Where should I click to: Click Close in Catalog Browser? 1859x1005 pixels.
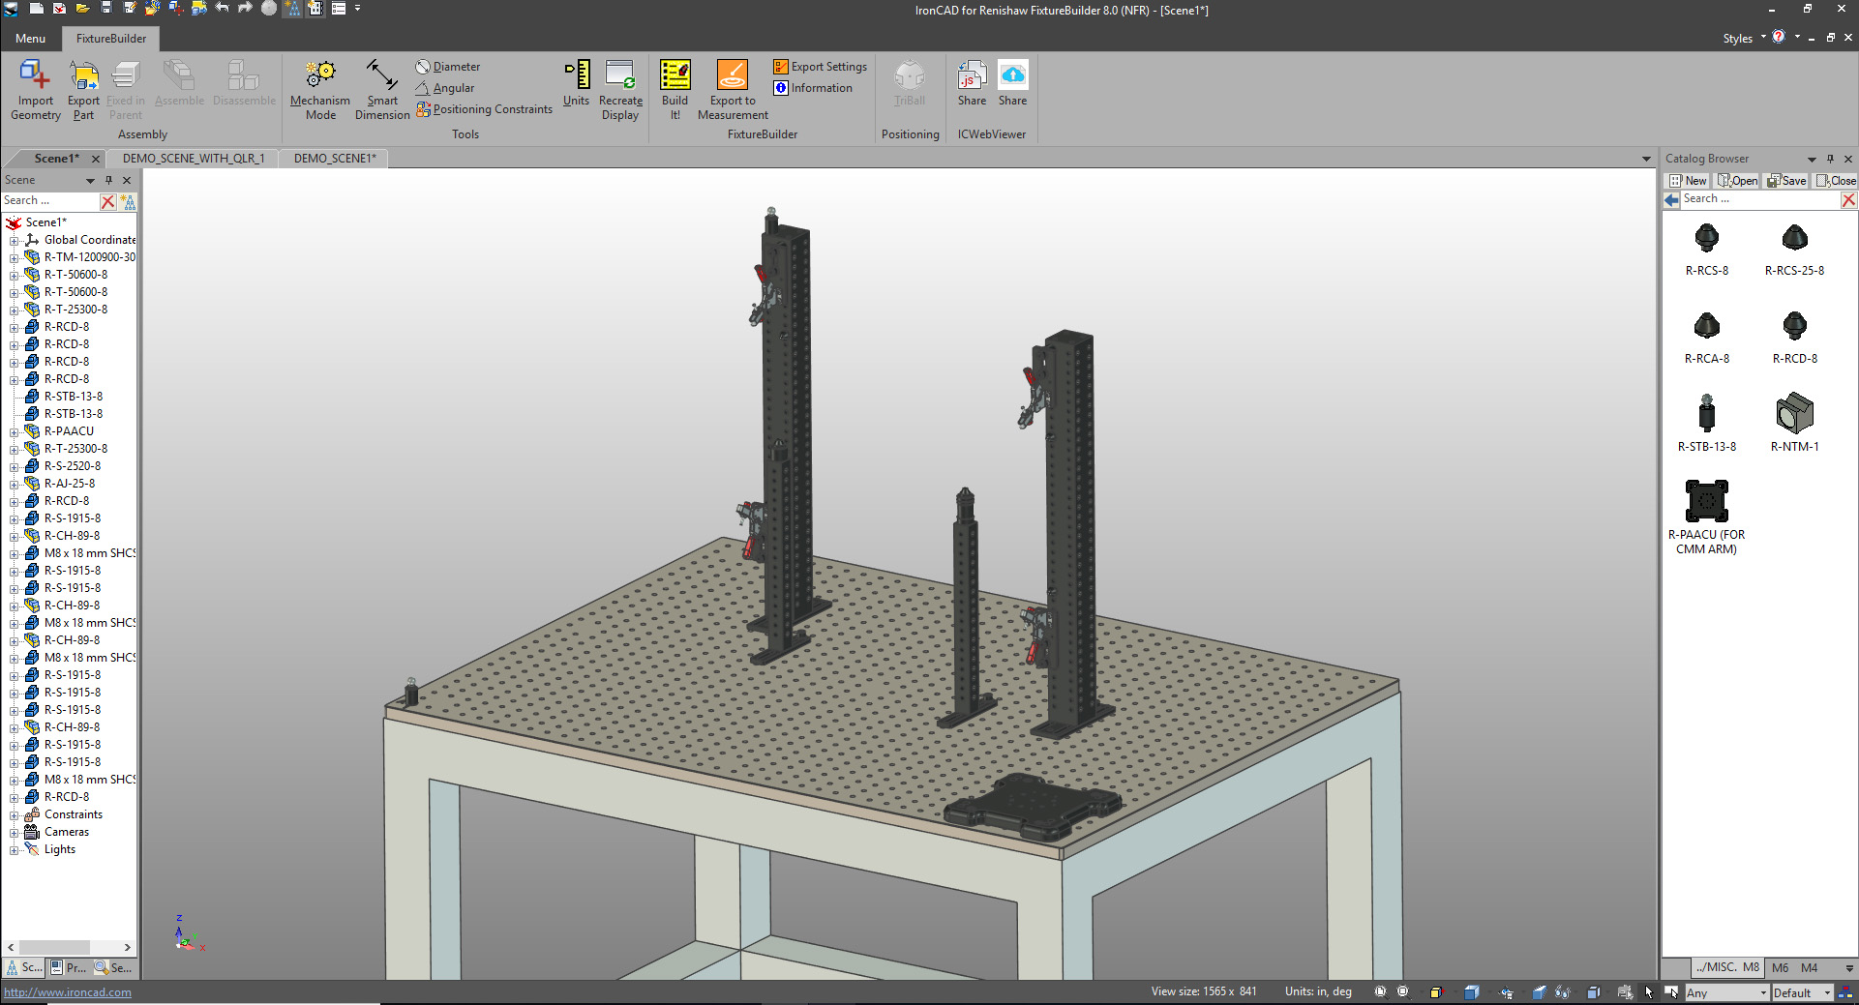point(1836,181)
